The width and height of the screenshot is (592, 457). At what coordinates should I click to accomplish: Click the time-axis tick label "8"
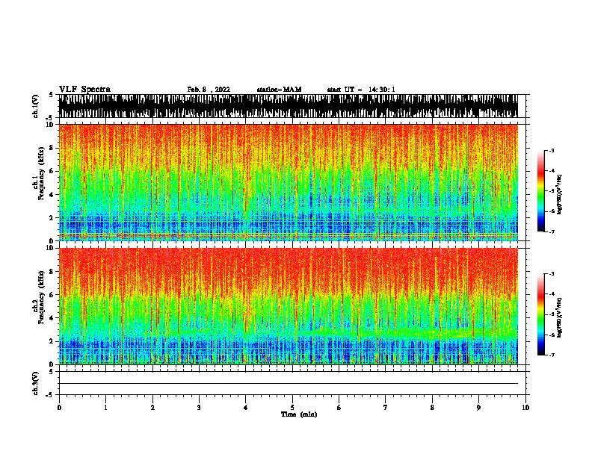(432, 408)
